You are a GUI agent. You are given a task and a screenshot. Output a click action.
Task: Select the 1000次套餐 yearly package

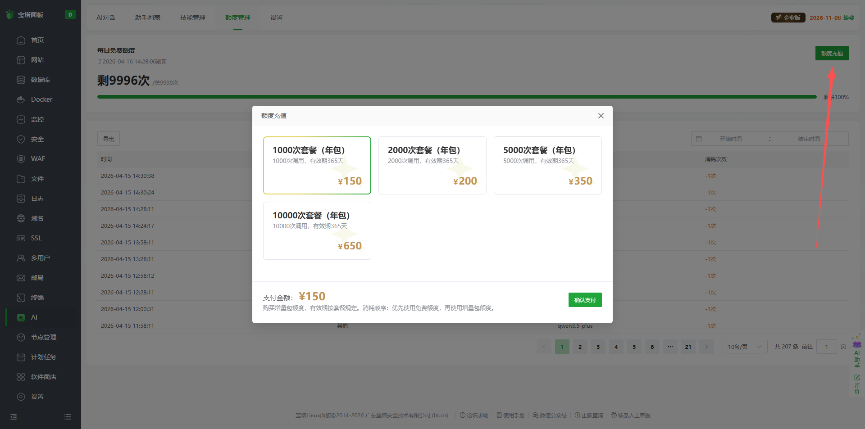click(317, 165)
